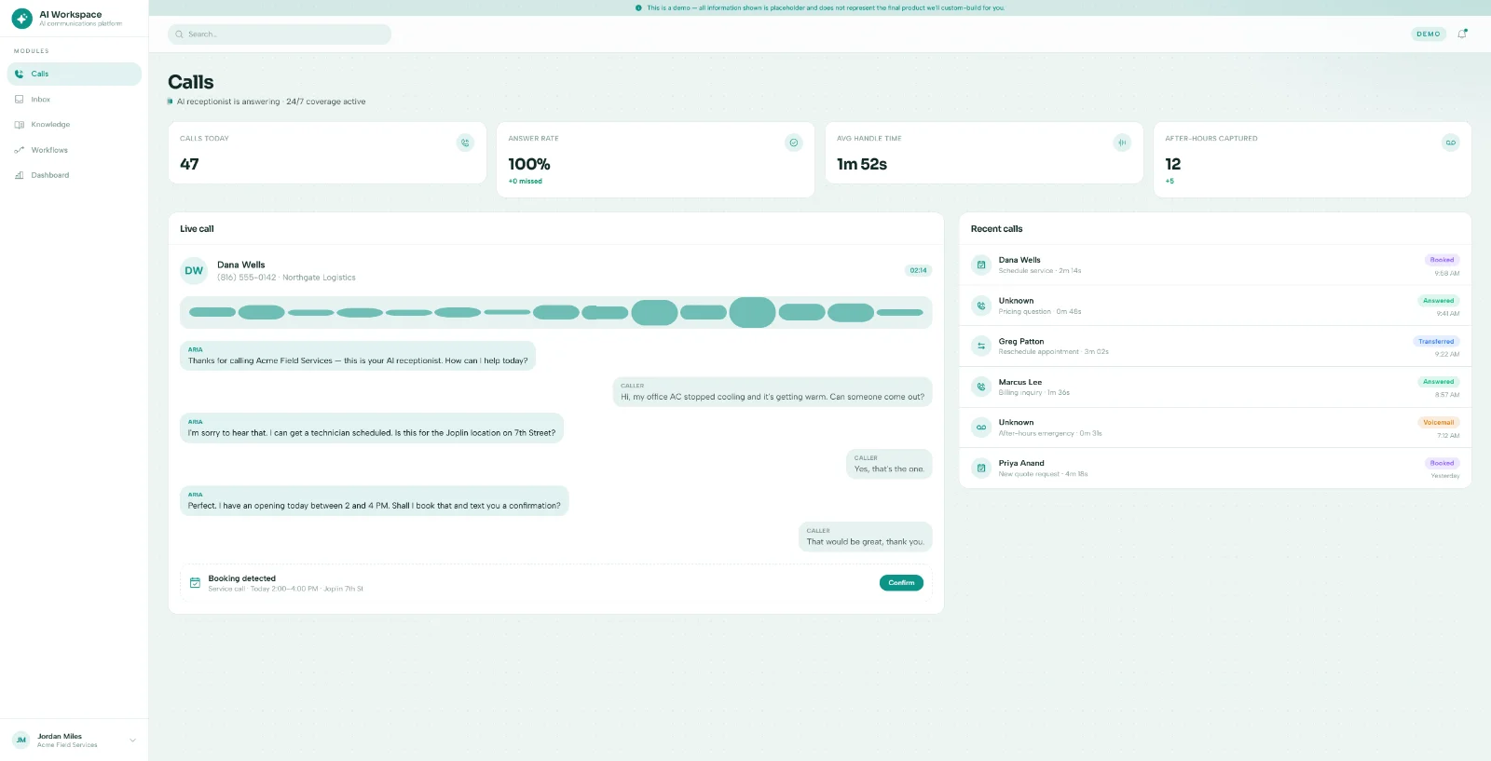Expand the Jordan Miles account menu chevron
Image resolution: width=1491 pixels, height=761 pixels.
coord(132,741)
